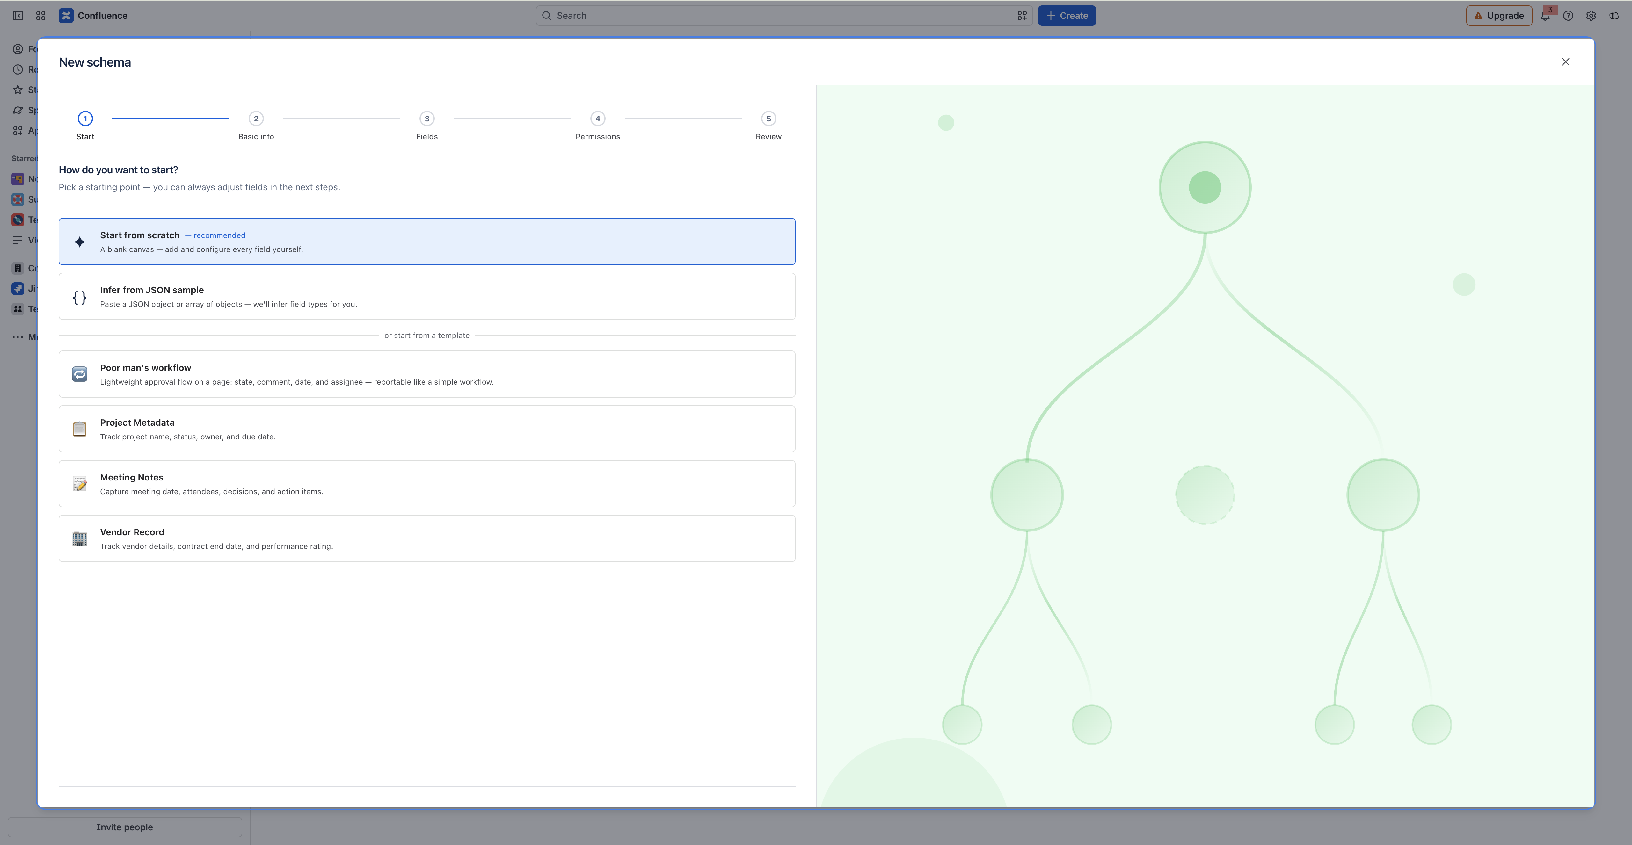Click the Create button
Viewport: 1632px width, 845px height.
[1067, 16]
